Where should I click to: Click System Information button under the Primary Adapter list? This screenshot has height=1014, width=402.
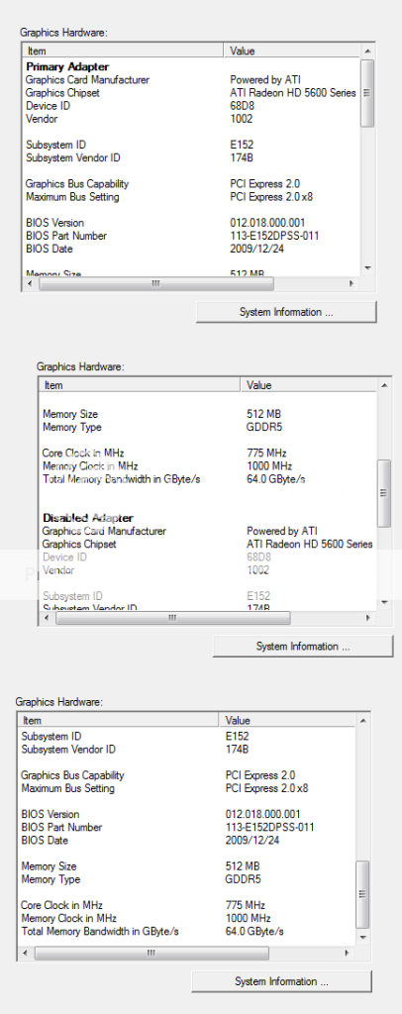(x=286, y=312)
